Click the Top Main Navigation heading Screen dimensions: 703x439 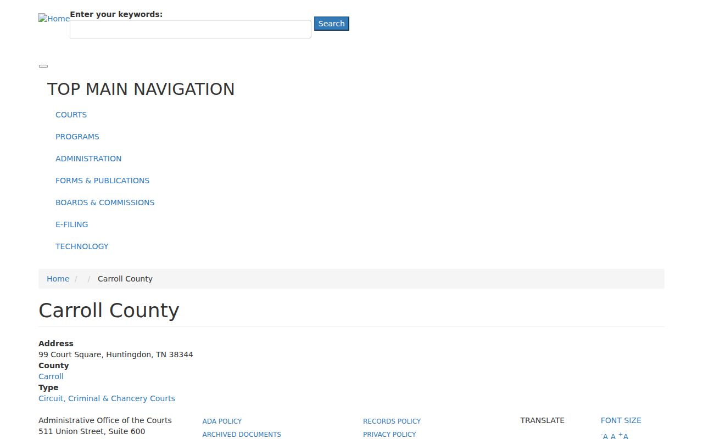(141, 89)
